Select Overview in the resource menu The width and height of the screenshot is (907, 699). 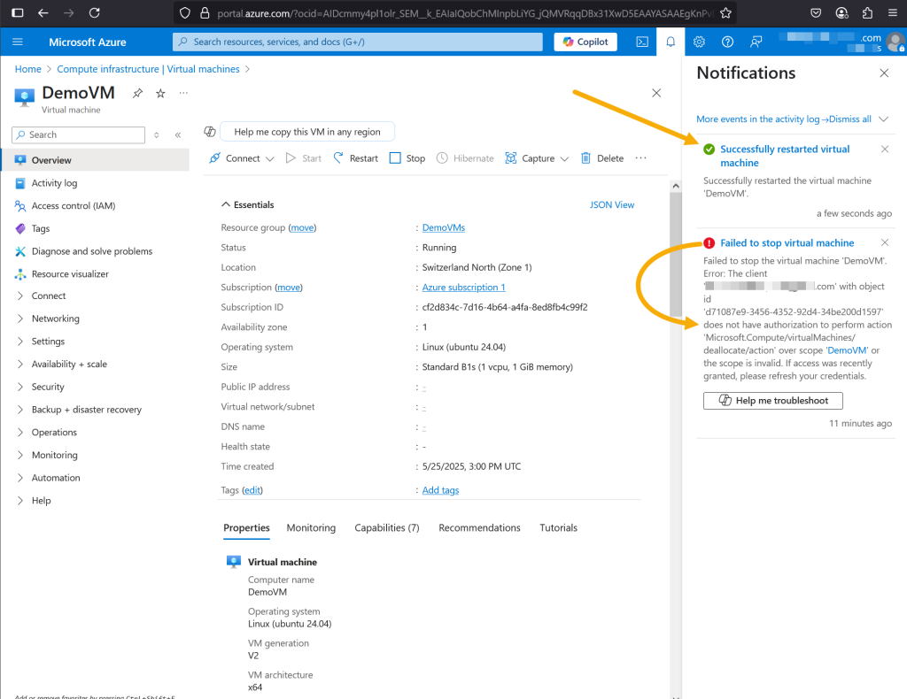click(95, 160)
